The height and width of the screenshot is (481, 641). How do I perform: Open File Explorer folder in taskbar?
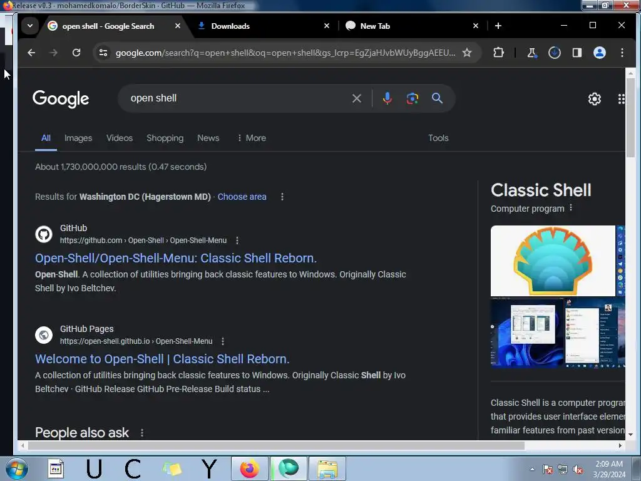pos(327,468)
